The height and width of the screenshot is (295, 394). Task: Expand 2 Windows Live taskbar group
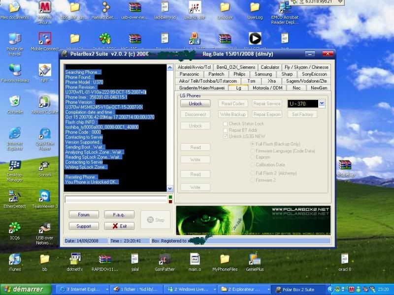point(191,290)
